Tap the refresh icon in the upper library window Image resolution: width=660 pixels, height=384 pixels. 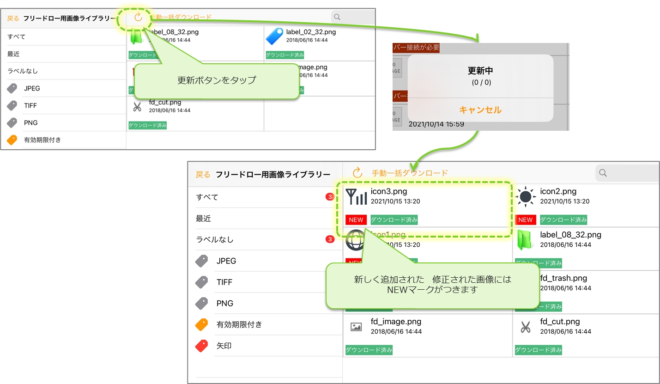[139, 18]
